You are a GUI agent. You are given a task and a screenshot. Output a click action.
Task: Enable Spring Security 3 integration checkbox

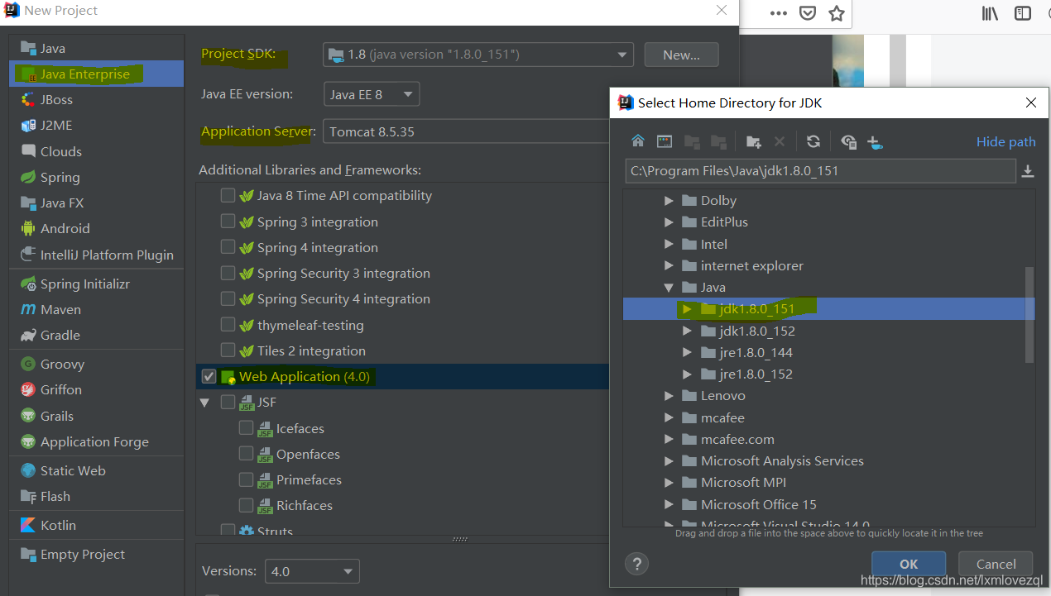228,273
